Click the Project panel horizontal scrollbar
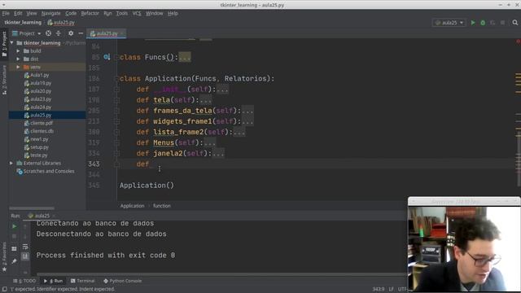This screenshot has height=293, width=521. click(32, 208)
